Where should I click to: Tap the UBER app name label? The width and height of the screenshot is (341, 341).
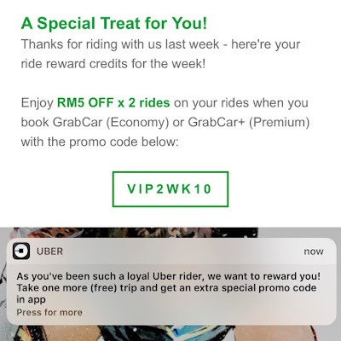[50, 251]
